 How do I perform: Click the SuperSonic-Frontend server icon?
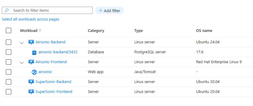point(31,92)
